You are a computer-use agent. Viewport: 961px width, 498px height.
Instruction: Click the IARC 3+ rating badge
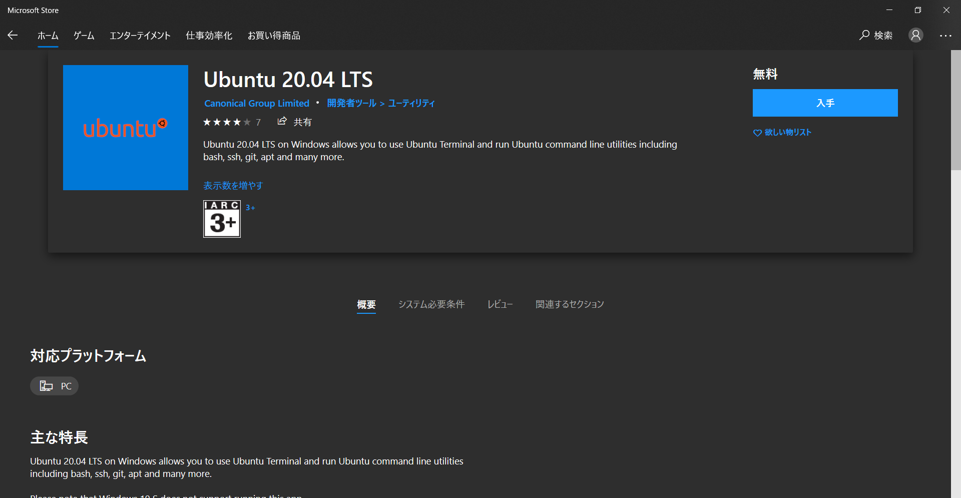(x=222, y=219)
